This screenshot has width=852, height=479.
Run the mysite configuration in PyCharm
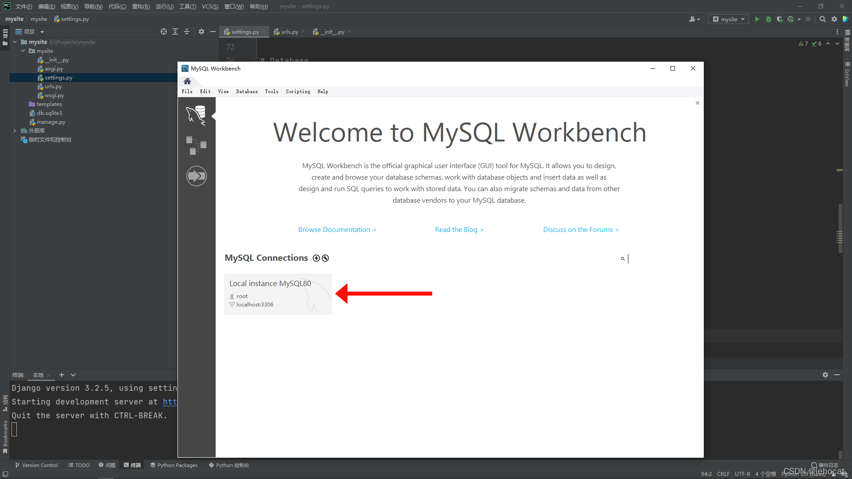pyautogui.click(x=757, y=19)
